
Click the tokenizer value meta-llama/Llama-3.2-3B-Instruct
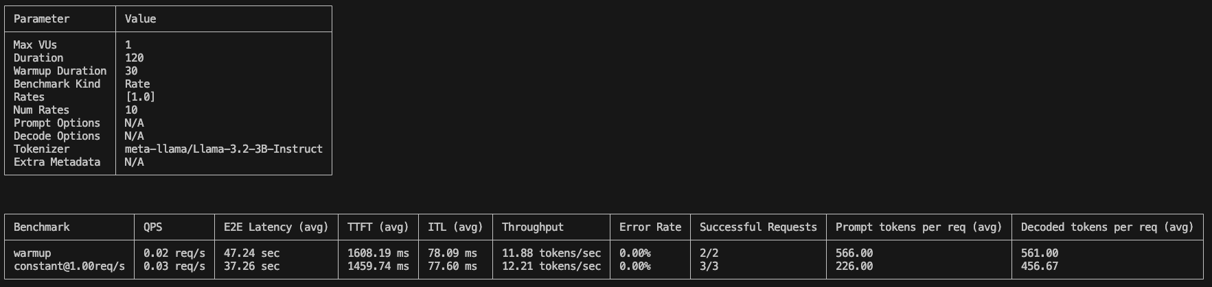click(x=223, y=149)
